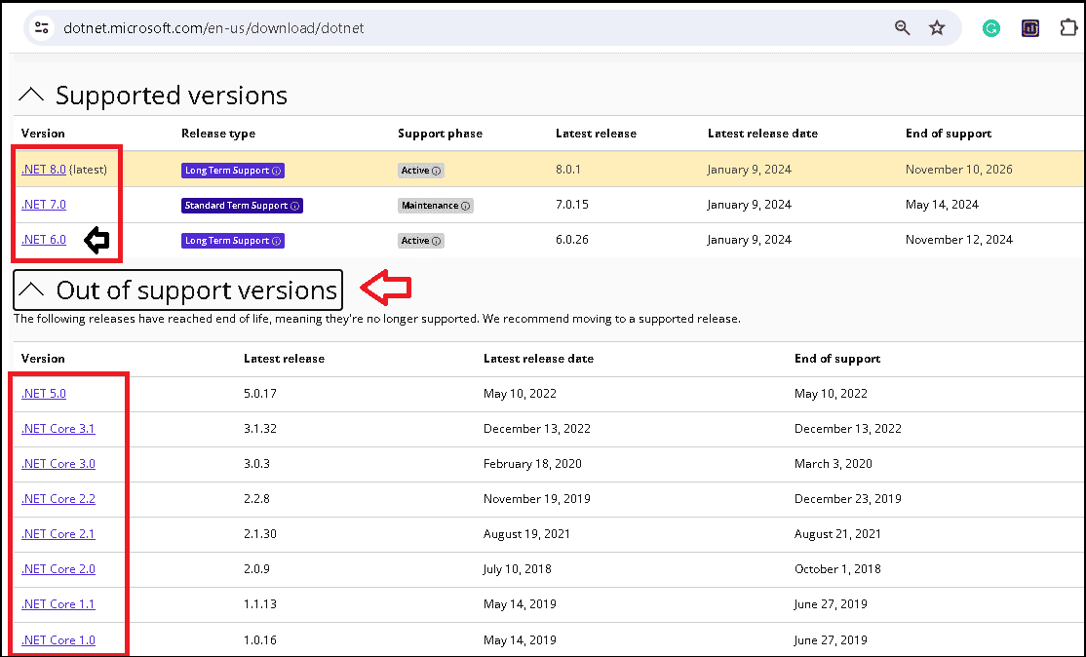1086x657 pixels.
Task: Open the .NET 6.0 version link
Action: (44, 240)
